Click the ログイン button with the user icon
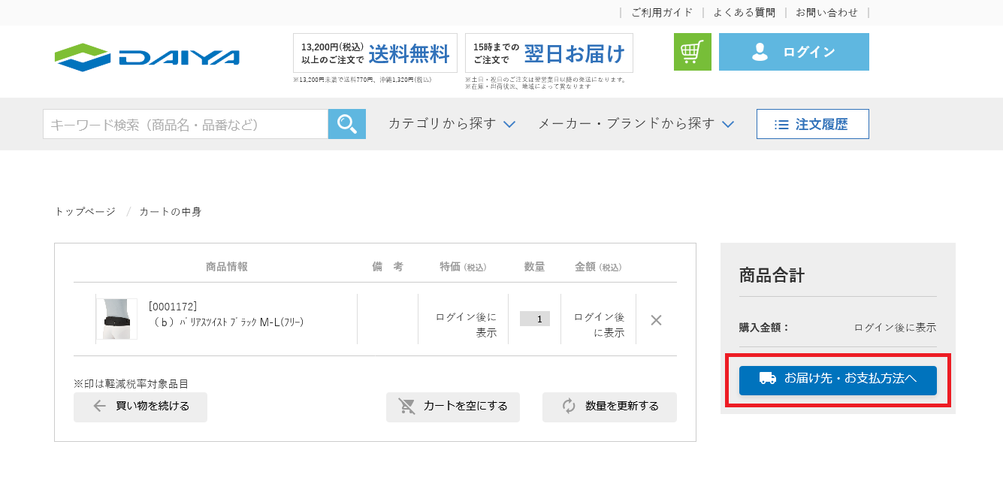 793,52
